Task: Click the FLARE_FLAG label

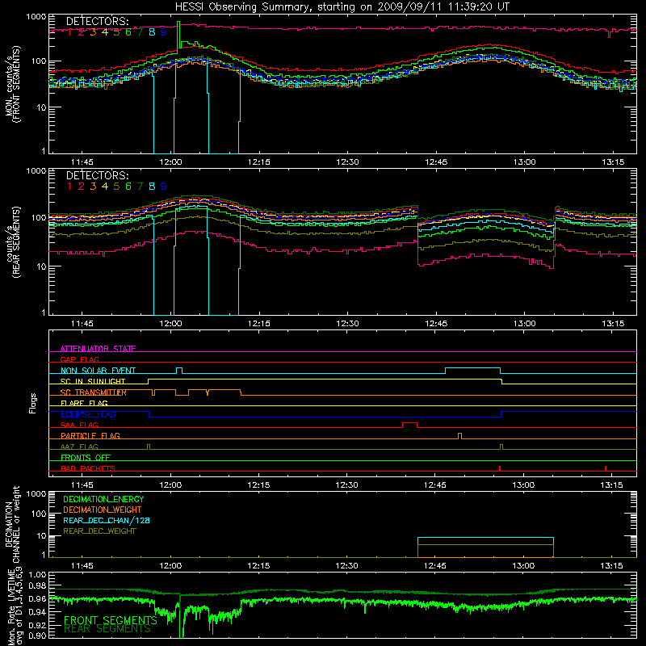Action: 84,403
